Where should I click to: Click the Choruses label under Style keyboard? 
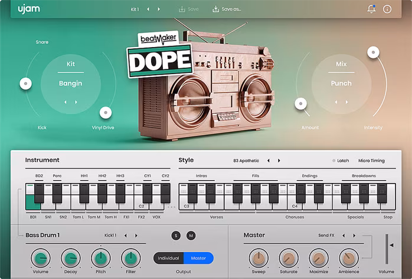click(x=295, y=217)
